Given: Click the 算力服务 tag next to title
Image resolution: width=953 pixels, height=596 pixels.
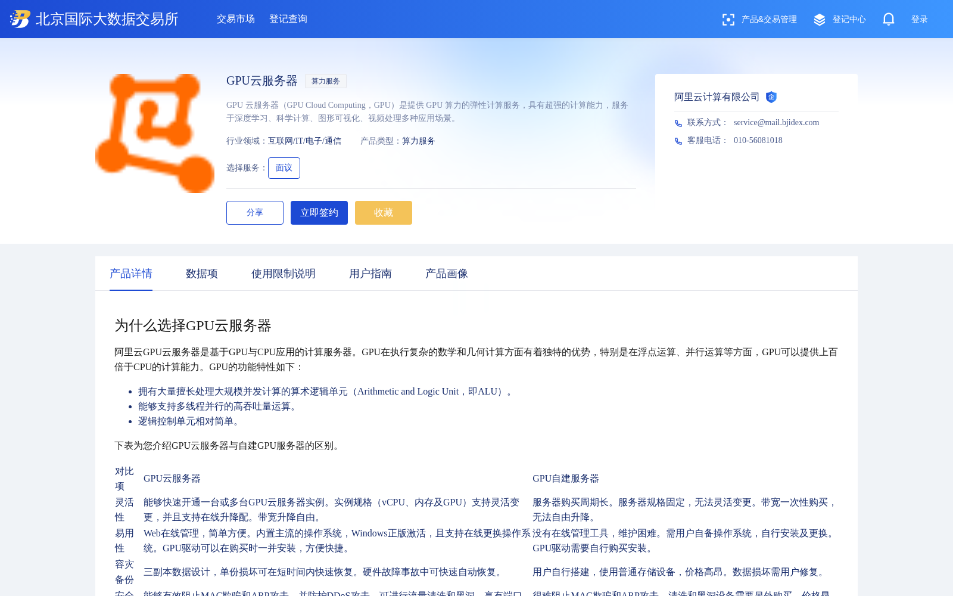Looking at the screenshot, I should coord(326,81).
